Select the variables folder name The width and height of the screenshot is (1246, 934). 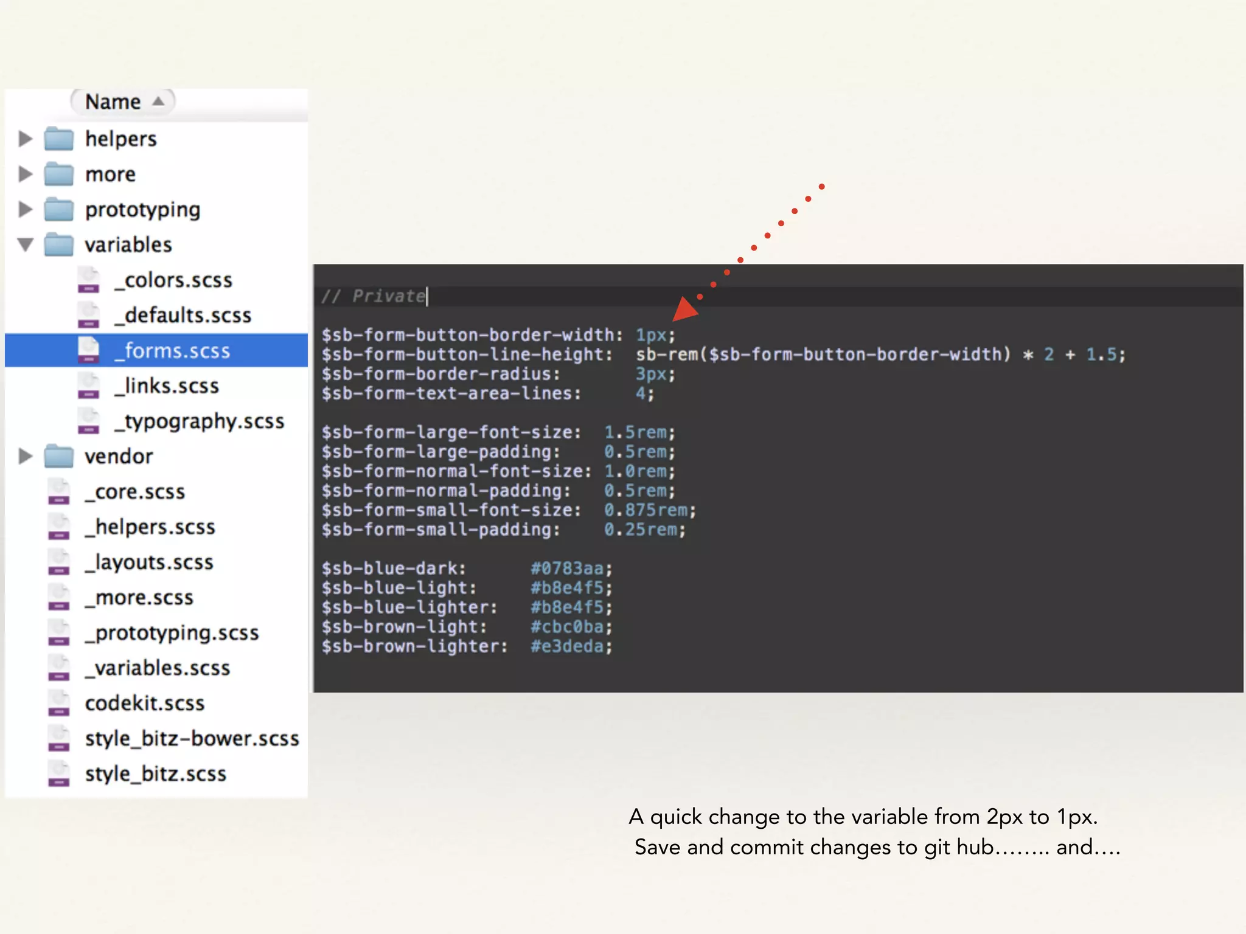coord(128,244)
